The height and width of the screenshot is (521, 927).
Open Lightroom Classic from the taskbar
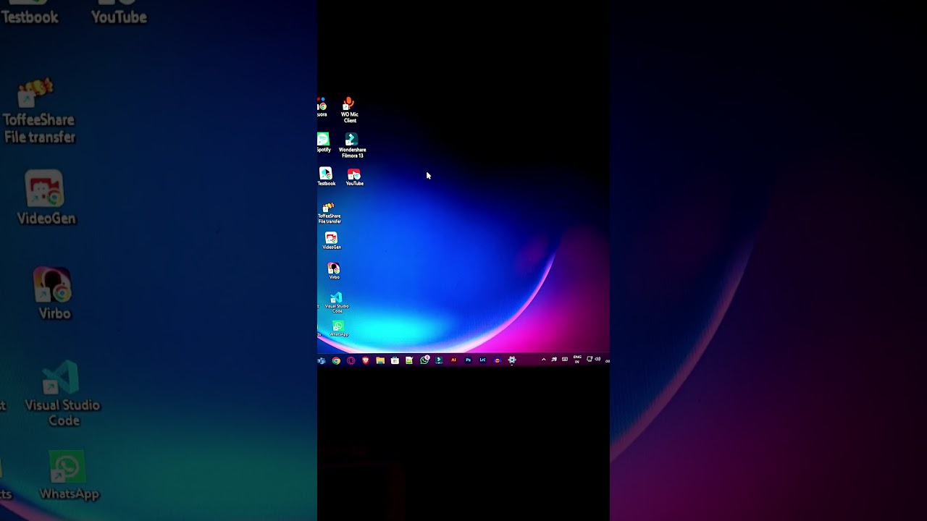click(482, 360)
